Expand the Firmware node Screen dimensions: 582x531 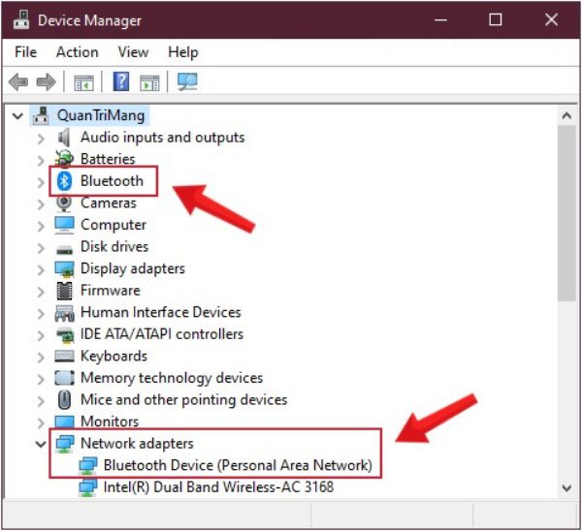coord(41,292)
